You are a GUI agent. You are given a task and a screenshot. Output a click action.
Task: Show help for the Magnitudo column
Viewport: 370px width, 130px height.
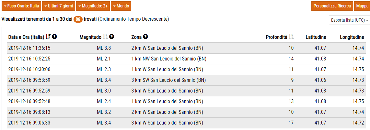(111, 37)
